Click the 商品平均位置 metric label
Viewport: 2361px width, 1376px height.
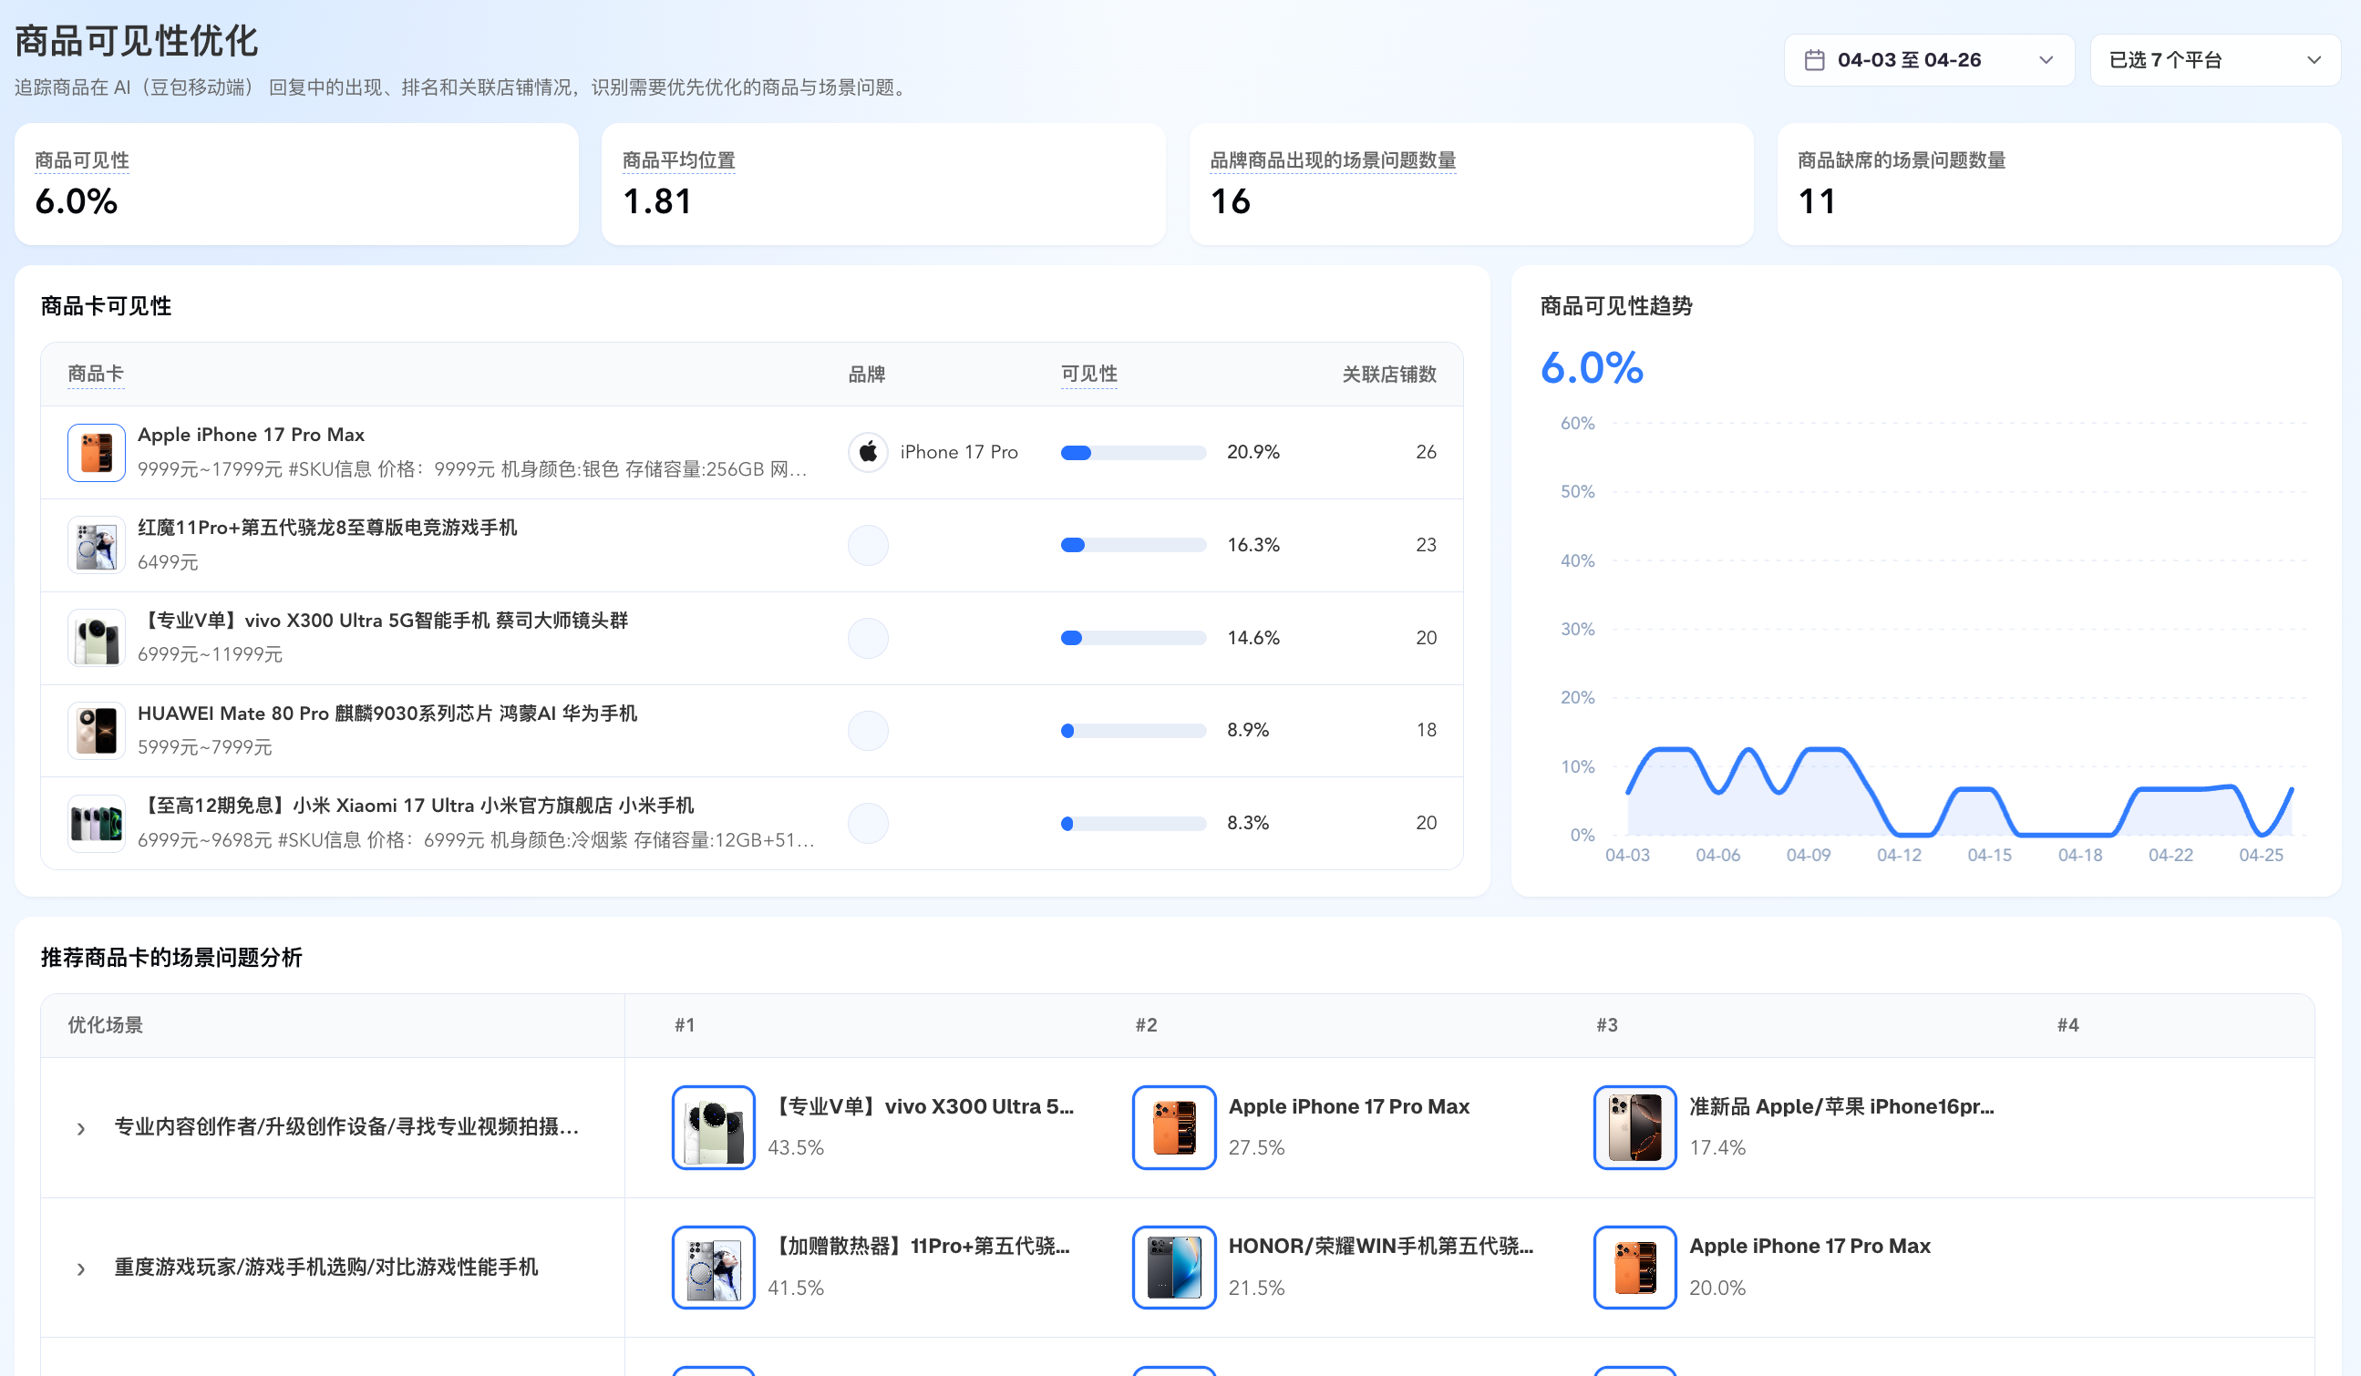coord(678,160)
